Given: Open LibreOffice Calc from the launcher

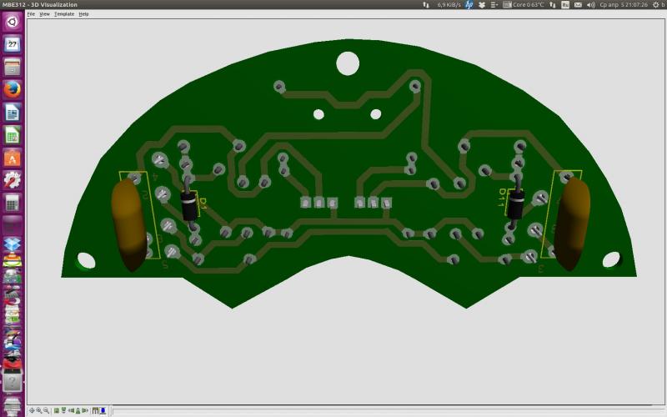Looking at the screenshot, I should point(13,134).
